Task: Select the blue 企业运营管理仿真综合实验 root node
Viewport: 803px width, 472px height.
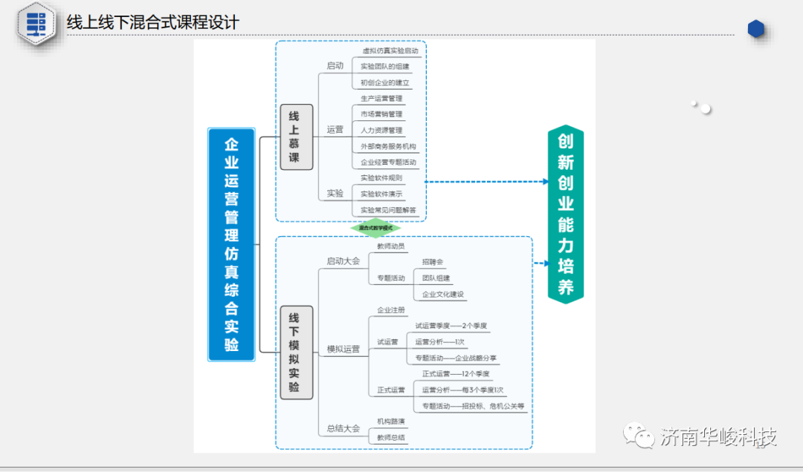Action: [x=232, y=245]
